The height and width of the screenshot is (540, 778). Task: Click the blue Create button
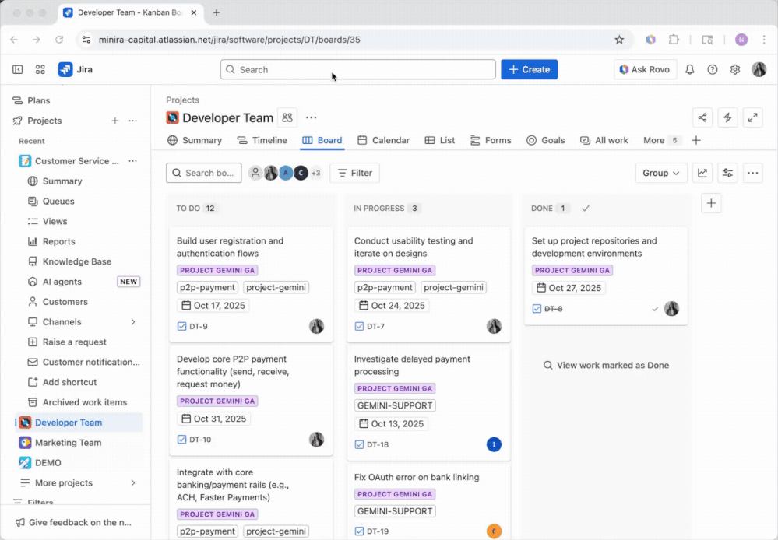(x=529, y=69)
